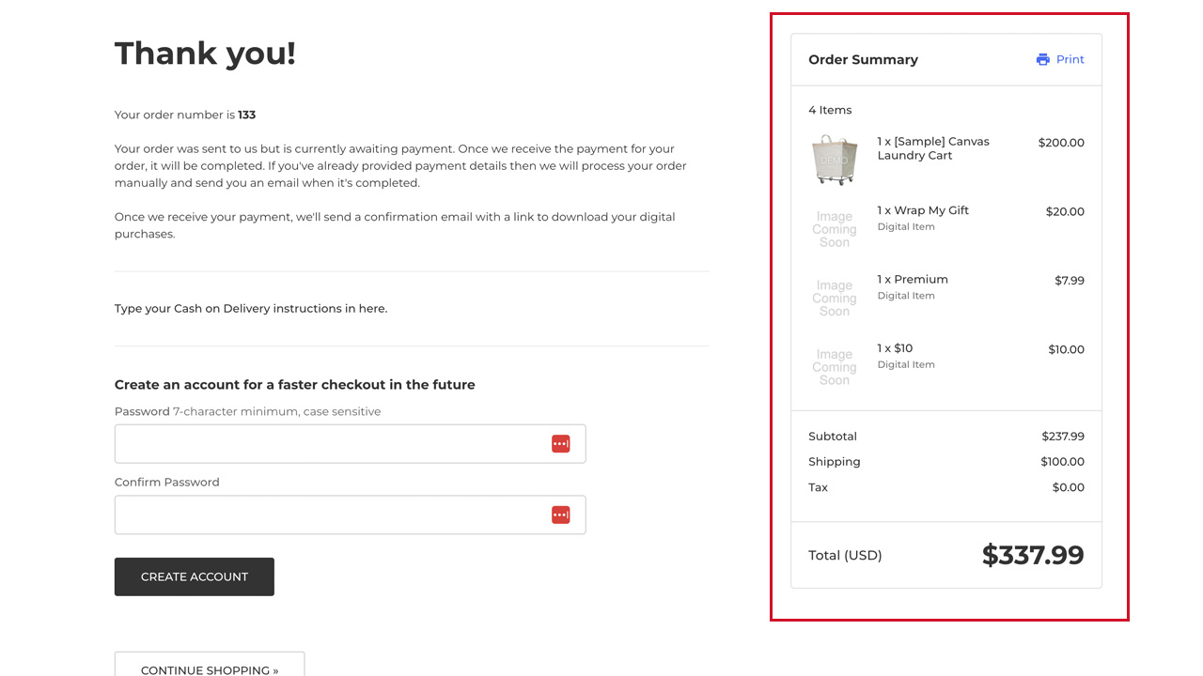Viewport: 1203px width, 676px height.
Task: Click the Shipping $100.00 amount
Action: (1062, 462)
